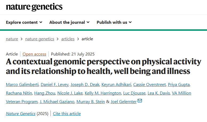
Task: Click the Cite this article link
Action: 67,114
